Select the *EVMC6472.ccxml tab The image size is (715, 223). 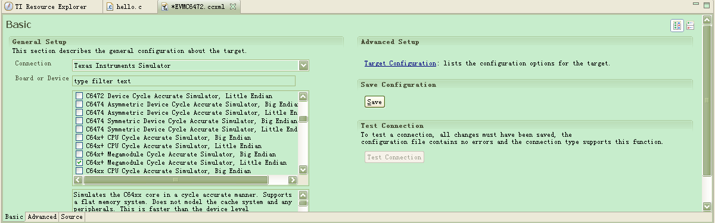(x=199, y=7)
